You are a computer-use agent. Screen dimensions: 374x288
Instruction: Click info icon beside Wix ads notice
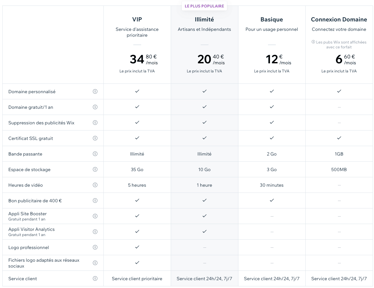(314, 42)
